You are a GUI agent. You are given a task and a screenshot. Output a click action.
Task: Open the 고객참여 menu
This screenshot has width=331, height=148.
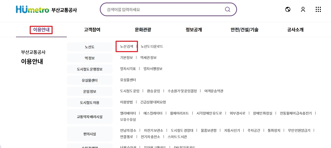tap(92, 30)
